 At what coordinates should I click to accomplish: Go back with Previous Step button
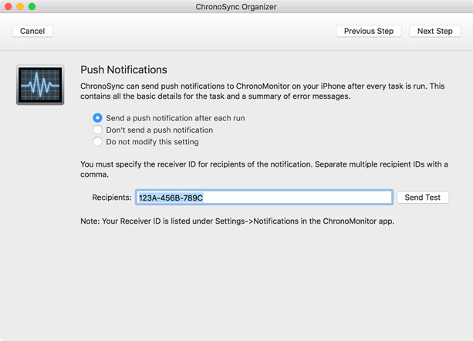click(x=369, y=31)
